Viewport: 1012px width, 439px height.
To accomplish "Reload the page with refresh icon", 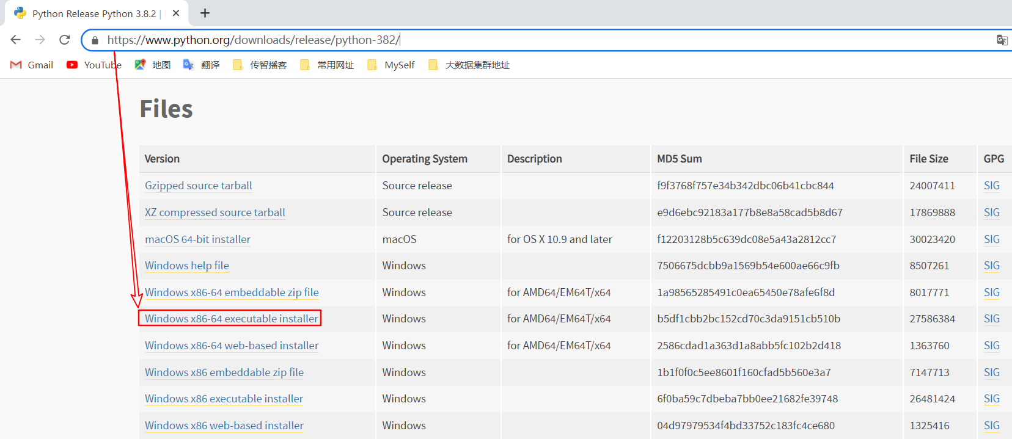I will 65,40.
